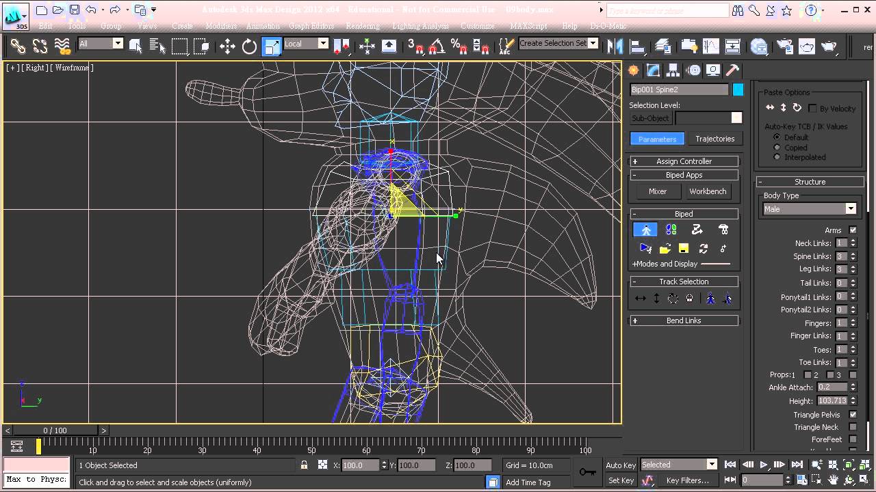Choose the Select and Link tool
The image size is (876, 492).
[18, 46]
